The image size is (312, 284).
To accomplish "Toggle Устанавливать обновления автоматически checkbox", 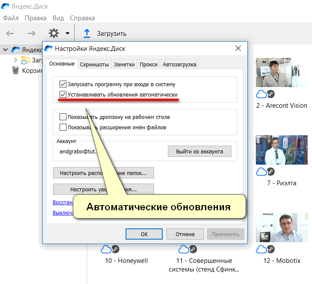I will 63,95.
